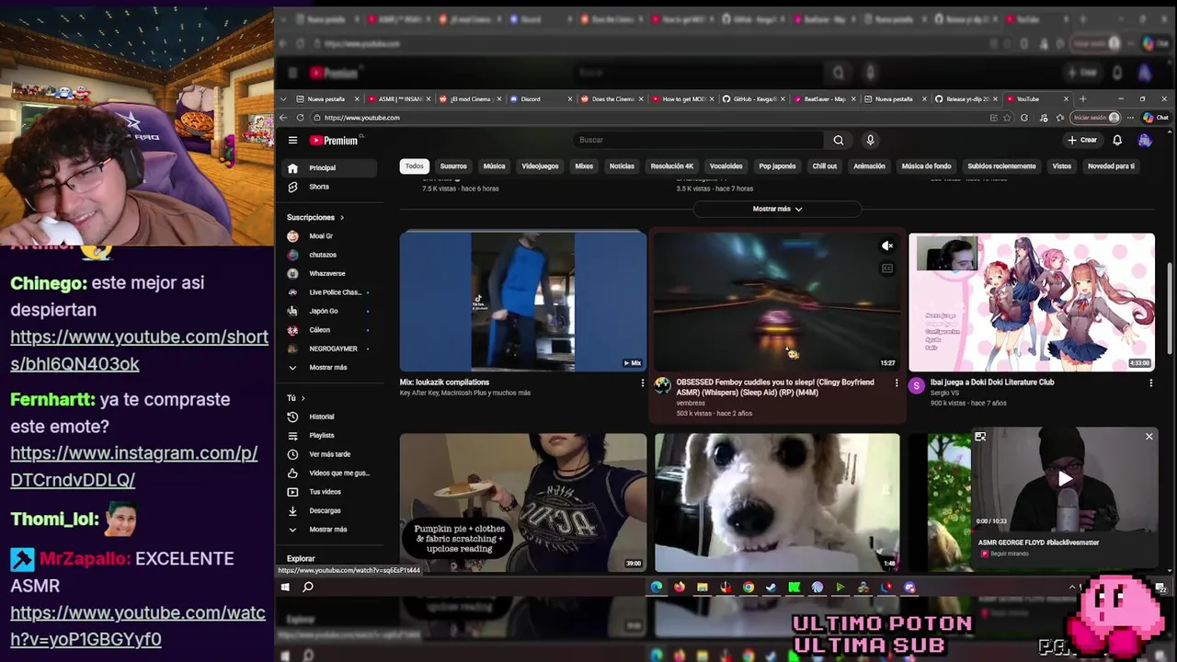Unmute the OBSESSED Femboy video preview
The image size is (1177, 662).
(x=887, y=245)
